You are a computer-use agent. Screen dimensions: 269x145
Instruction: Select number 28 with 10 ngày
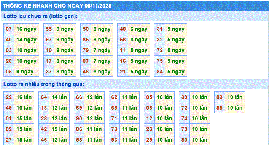pos(9,61)
